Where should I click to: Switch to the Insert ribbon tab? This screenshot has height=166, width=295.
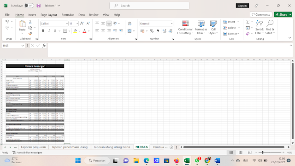32,15
